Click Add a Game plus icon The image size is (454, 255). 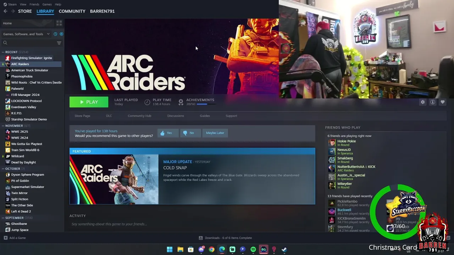[x=5, y=238]
